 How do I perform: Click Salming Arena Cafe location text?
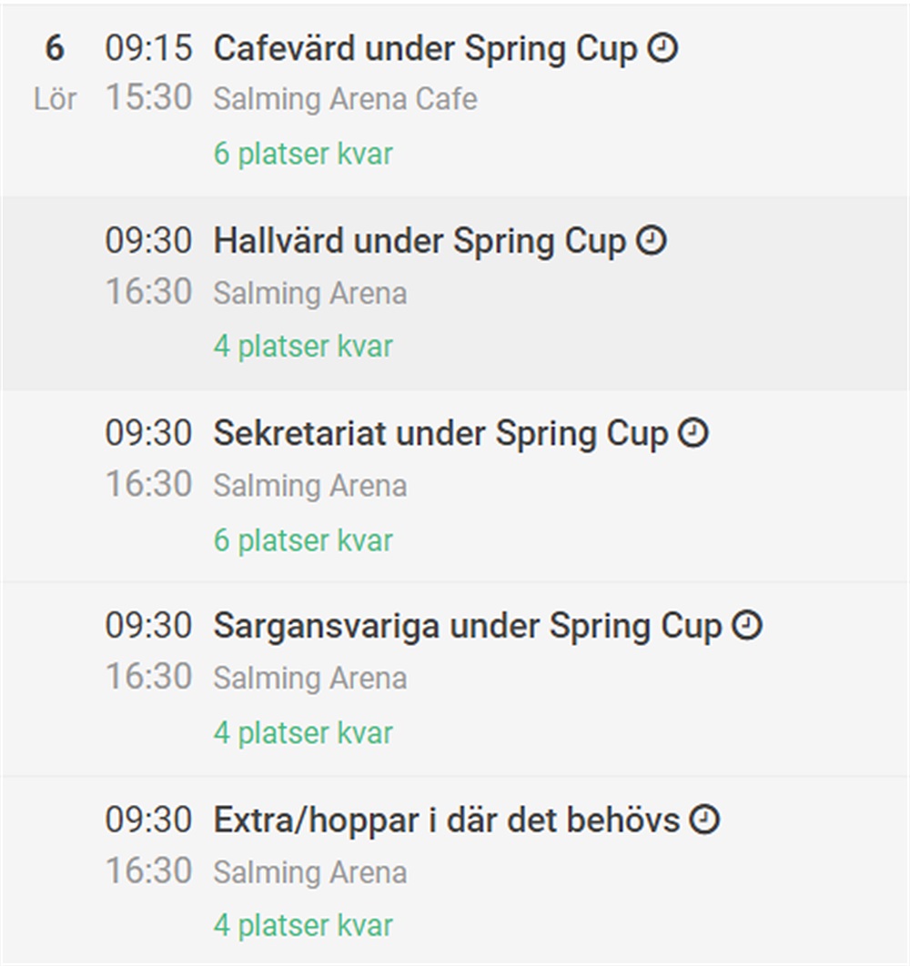point(345,99)
